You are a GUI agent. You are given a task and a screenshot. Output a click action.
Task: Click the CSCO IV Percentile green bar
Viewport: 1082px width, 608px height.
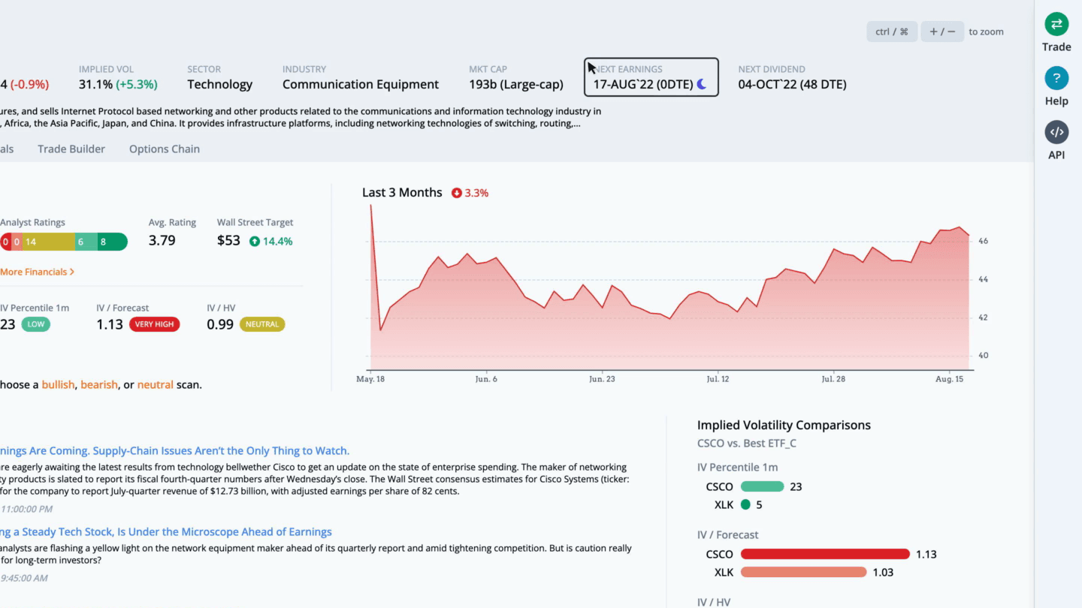click(x=762, y=486)
